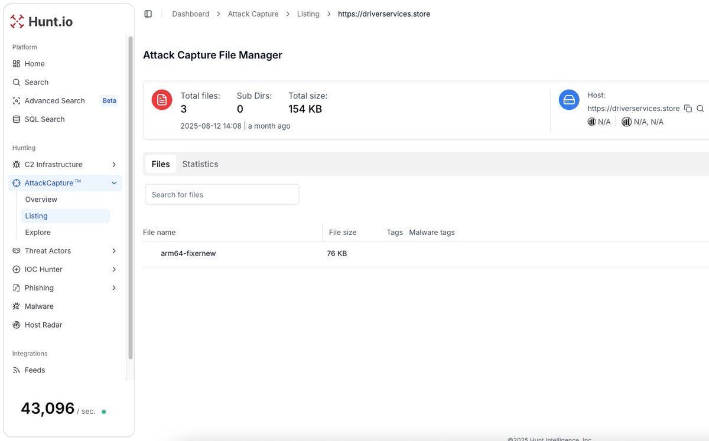Click the magnifier icon next to host URL
This screenshot has width=709, height=441.
(x=700, y=109)
